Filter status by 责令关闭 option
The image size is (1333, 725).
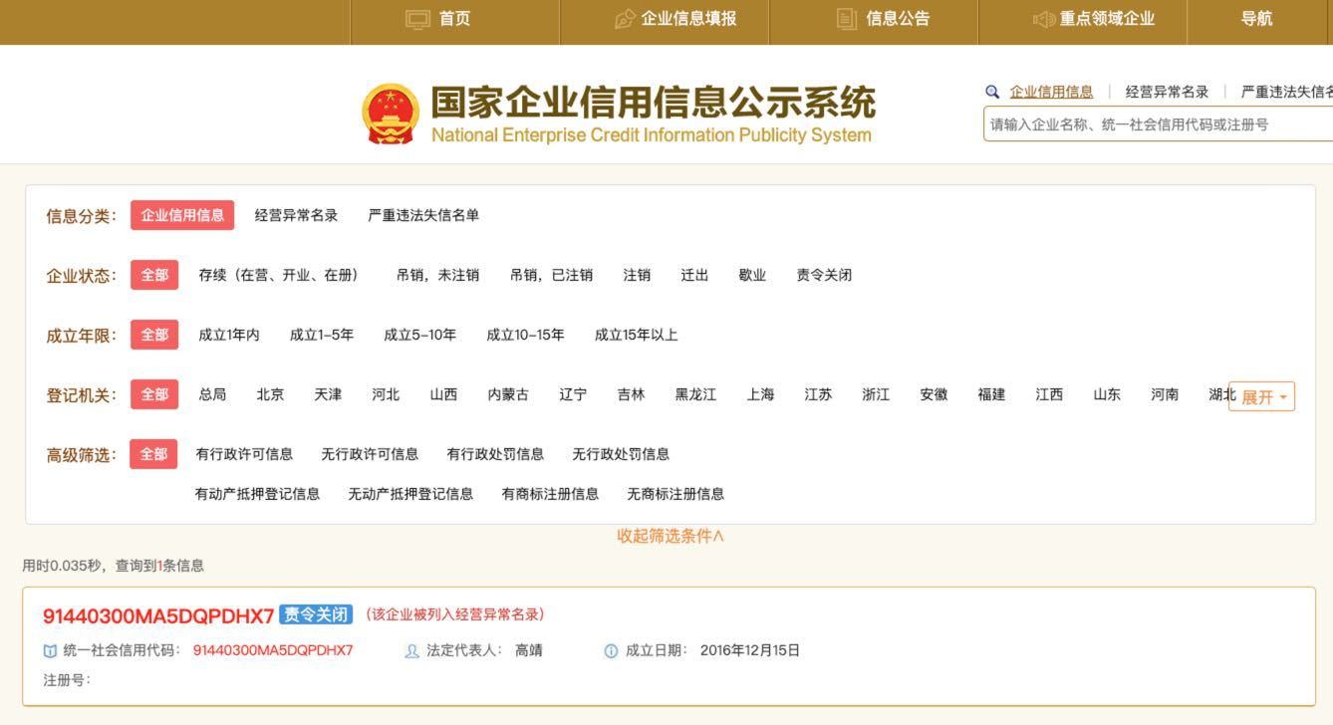pyautogui.click(x=824, y=275)
